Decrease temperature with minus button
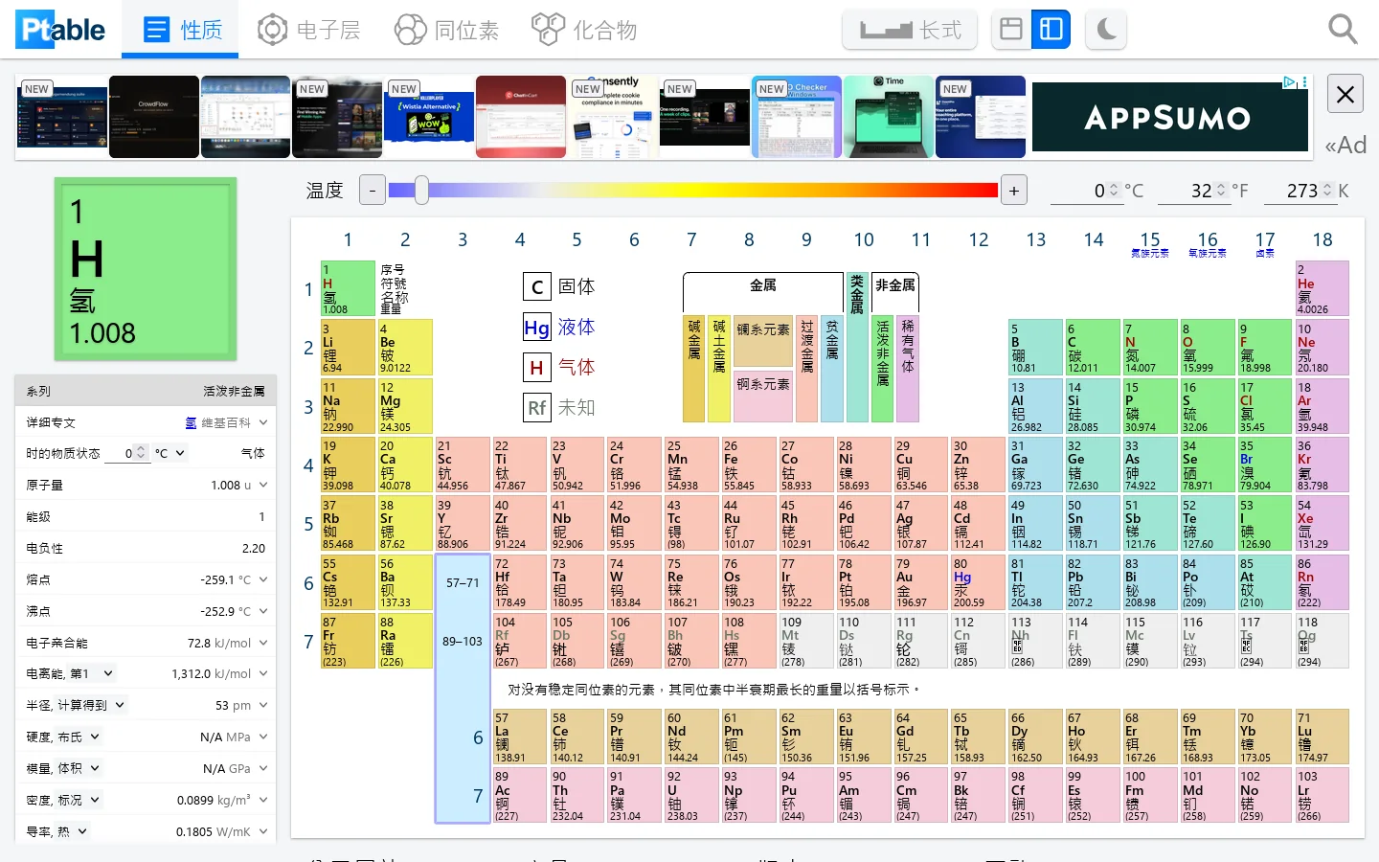1379x862 pixels. 373,190
